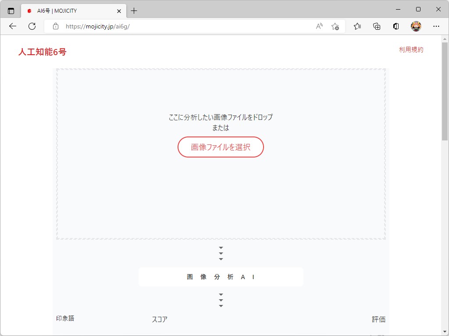The image size is (449, 336).
Task: Click the chevrons above 画像分析AI
Action: click(221, 253)
